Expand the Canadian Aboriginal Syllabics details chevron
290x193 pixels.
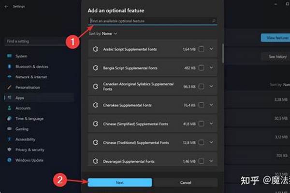click(211, 86)
